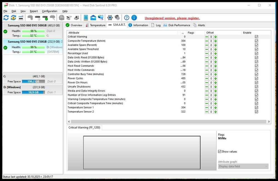Click green health check icon for SSD 860 EVO
Screen dimensions: 278x181
[x=5, y=32]
